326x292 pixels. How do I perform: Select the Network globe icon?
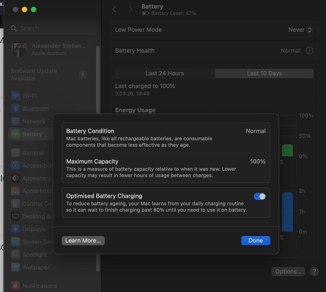[15, 121]
